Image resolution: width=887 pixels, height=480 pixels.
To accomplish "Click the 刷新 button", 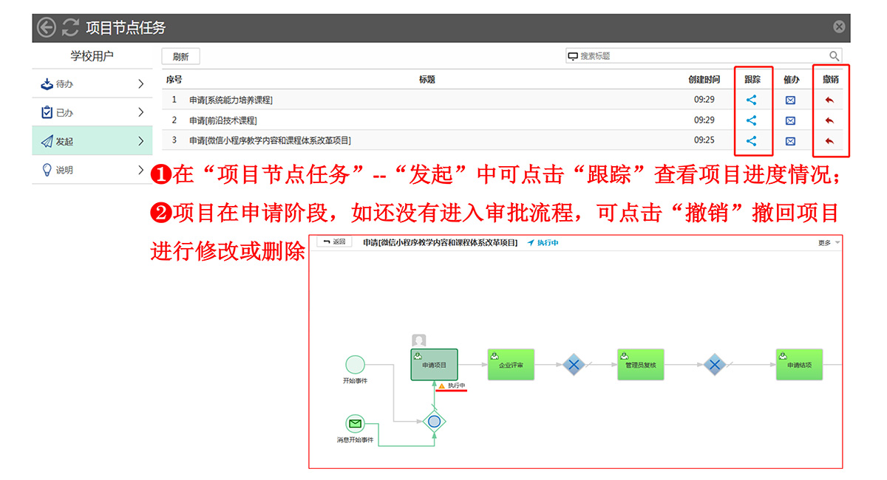I will pyautogui.click(x=180, y=57).
